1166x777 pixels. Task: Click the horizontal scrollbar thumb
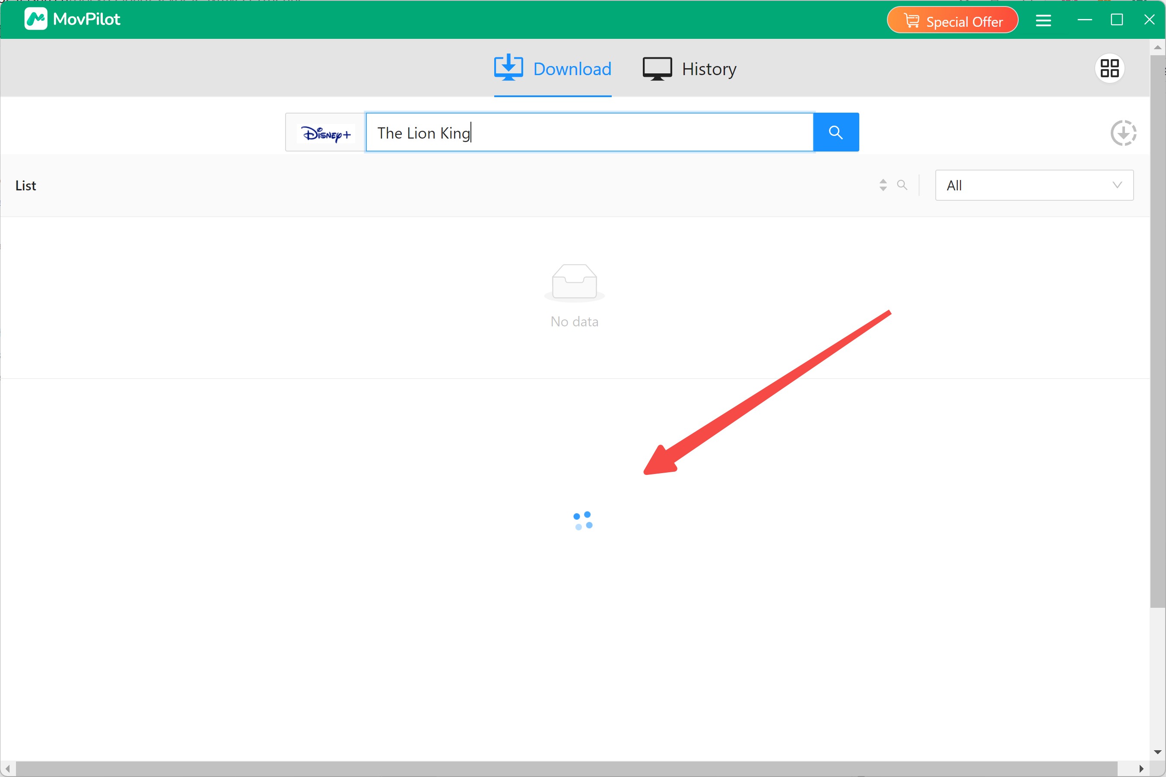(x=566, y=768)
